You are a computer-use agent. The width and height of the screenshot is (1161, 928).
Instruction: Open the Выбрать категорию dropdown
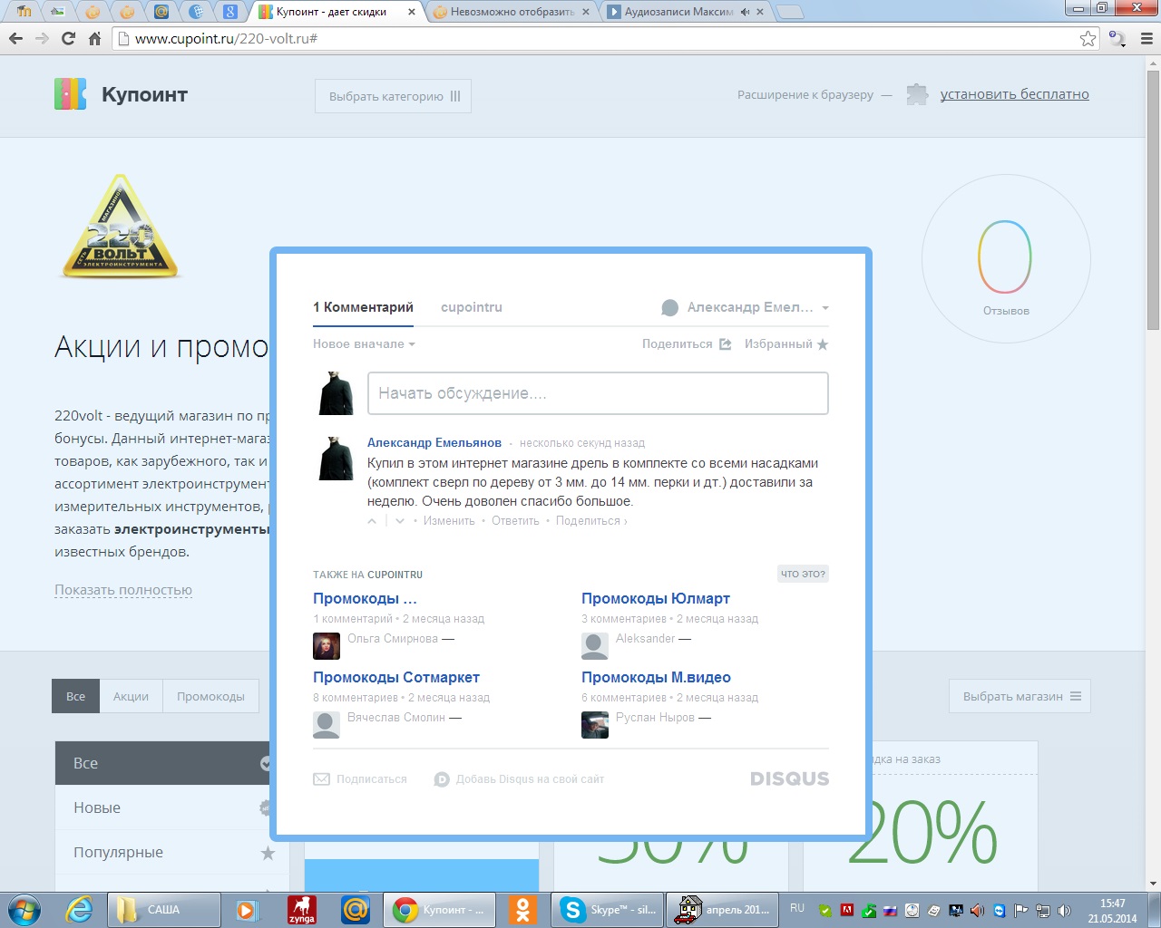[x=393, y=96]
